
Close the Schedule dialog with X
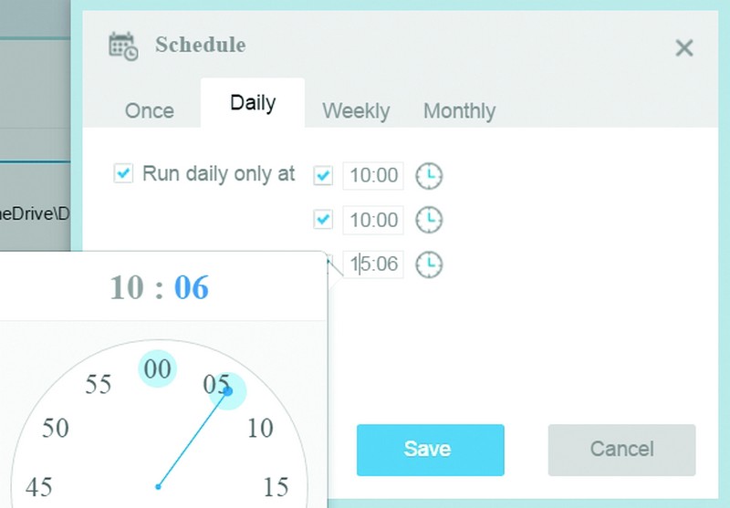pyautogui.click(x=683, y=48)
